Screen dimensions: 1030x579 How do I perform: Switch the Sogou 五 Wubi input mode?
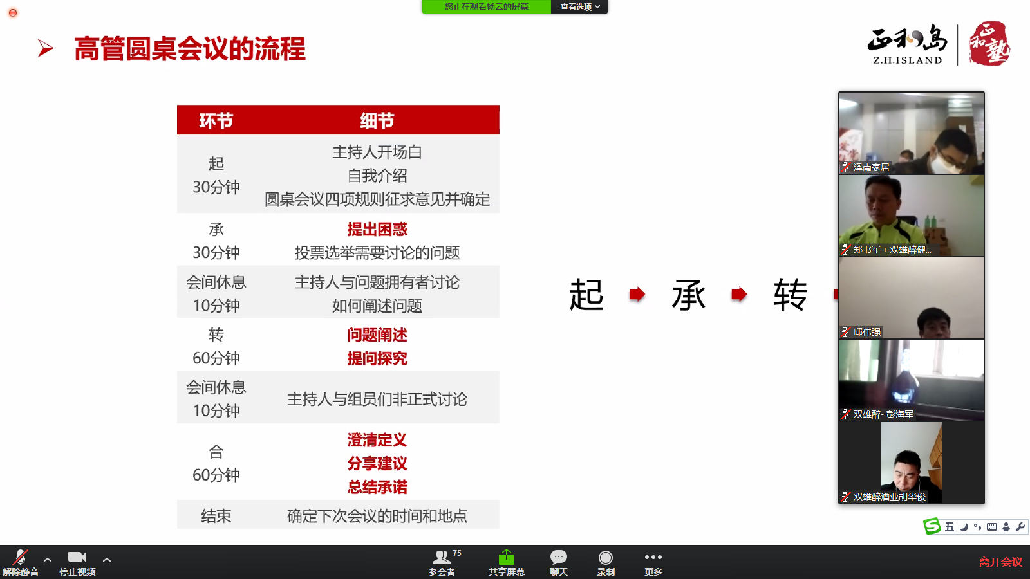tap(950, 527)
